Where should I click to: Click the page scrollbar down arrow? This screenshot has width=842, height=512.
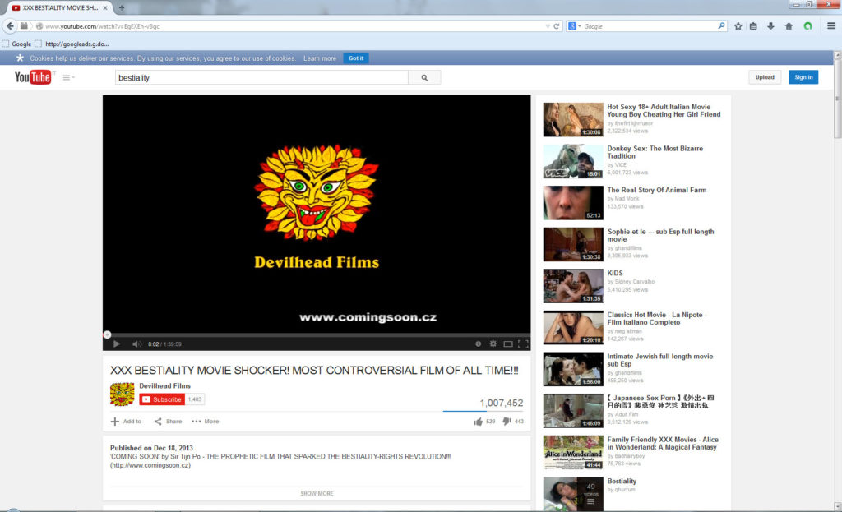click(836, 506)
